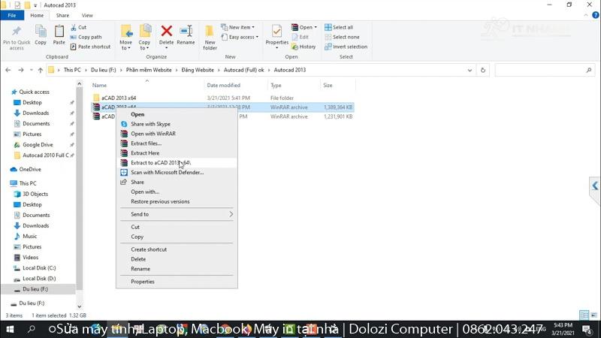Viewport: 601px width, 338px height.
Task: Open Quick access in navigation pane
Action: pos(34,92)
